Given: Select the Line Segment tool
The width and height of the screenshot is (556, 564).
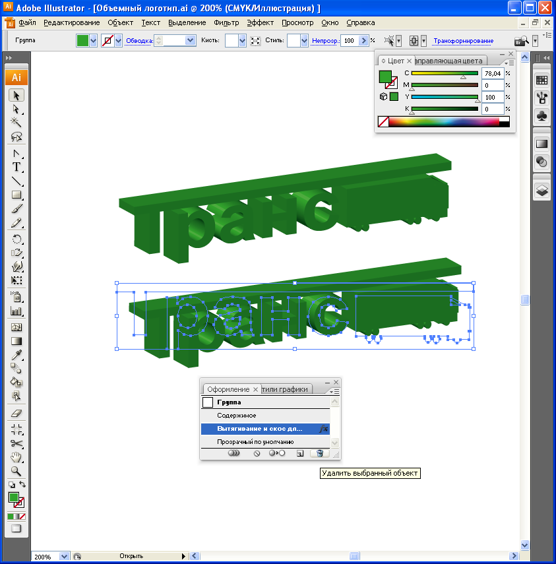Looking at the screenshot, I should [x=16, y=181].
